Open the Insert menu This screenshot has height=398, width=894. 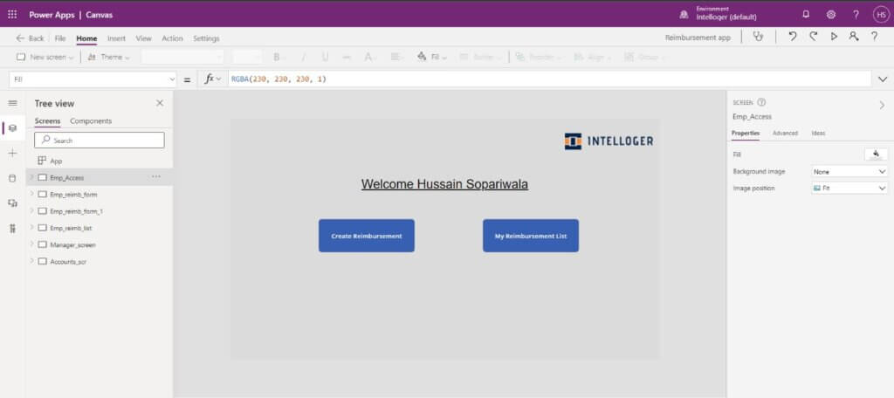tap(116, 38)
